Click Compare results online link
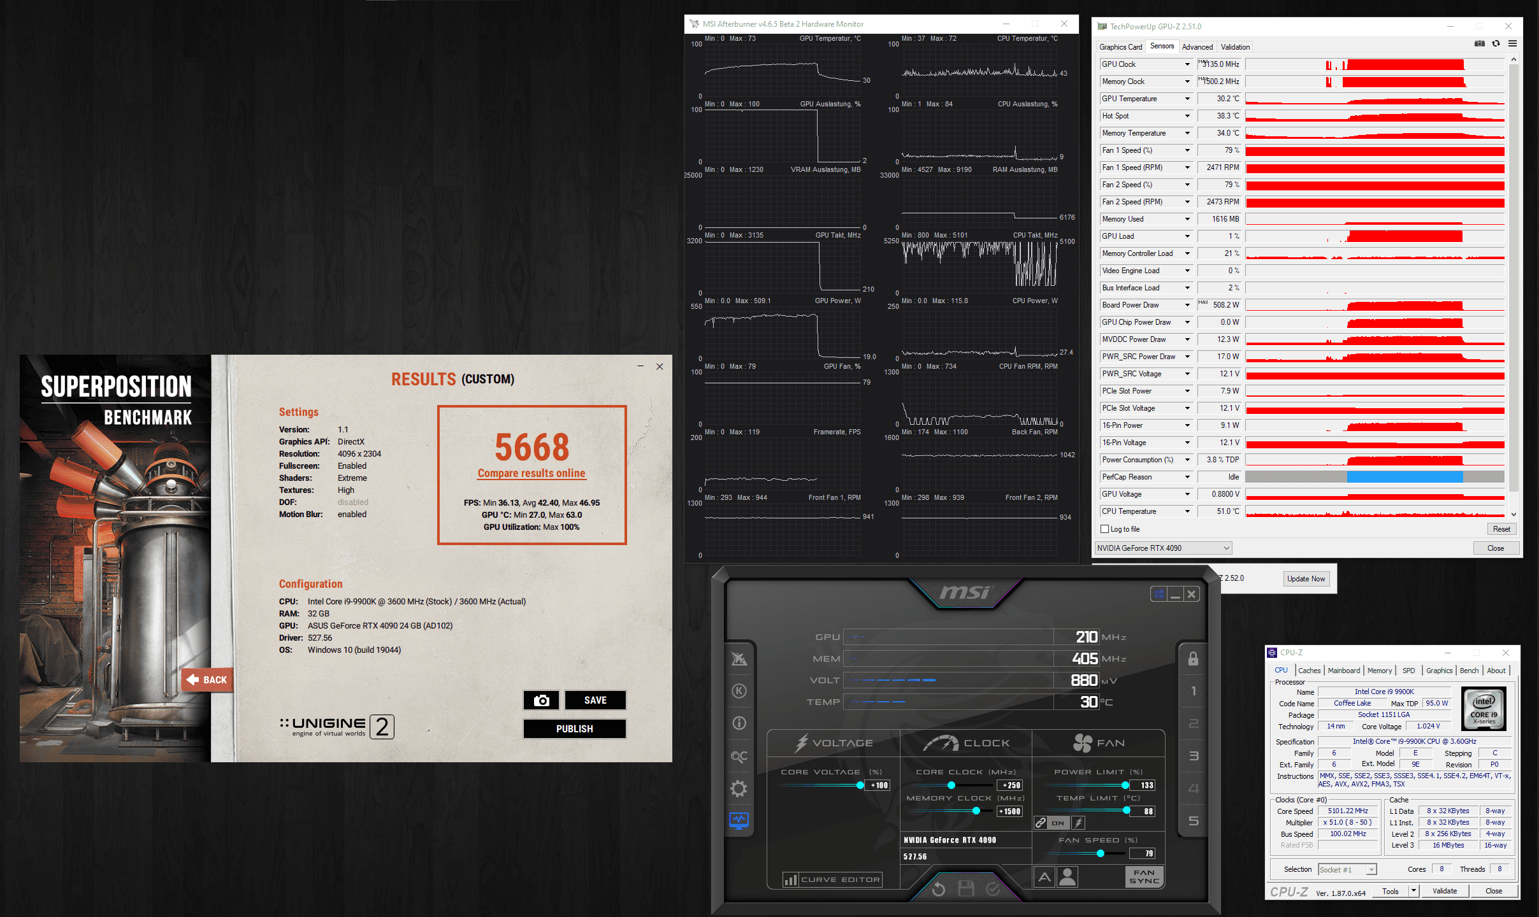The image size is (1539, 917). [x=531, y=473]
